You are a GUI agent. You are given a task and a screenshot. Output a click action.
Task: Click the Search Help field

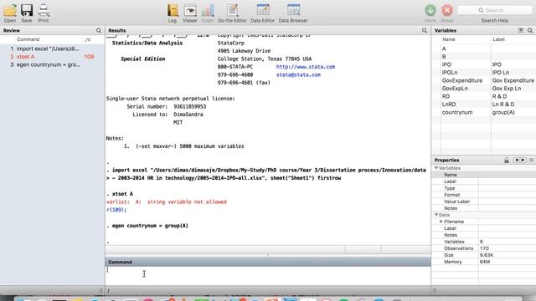(x=495, y=10)
